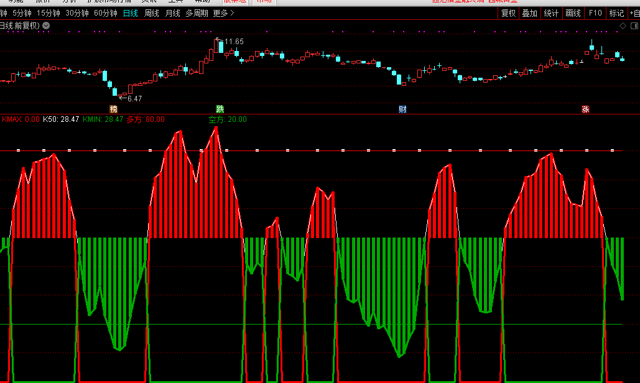Click the diamond icon at top-right of chart
The image size is (640, 383).
tap(621, 25)
